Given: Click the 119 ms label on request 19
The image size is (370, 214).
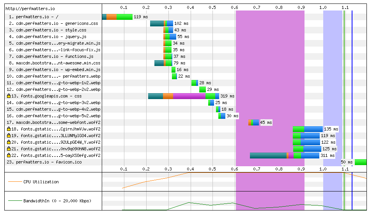Looking at the screenshot, I should click(x=328, y=136).
